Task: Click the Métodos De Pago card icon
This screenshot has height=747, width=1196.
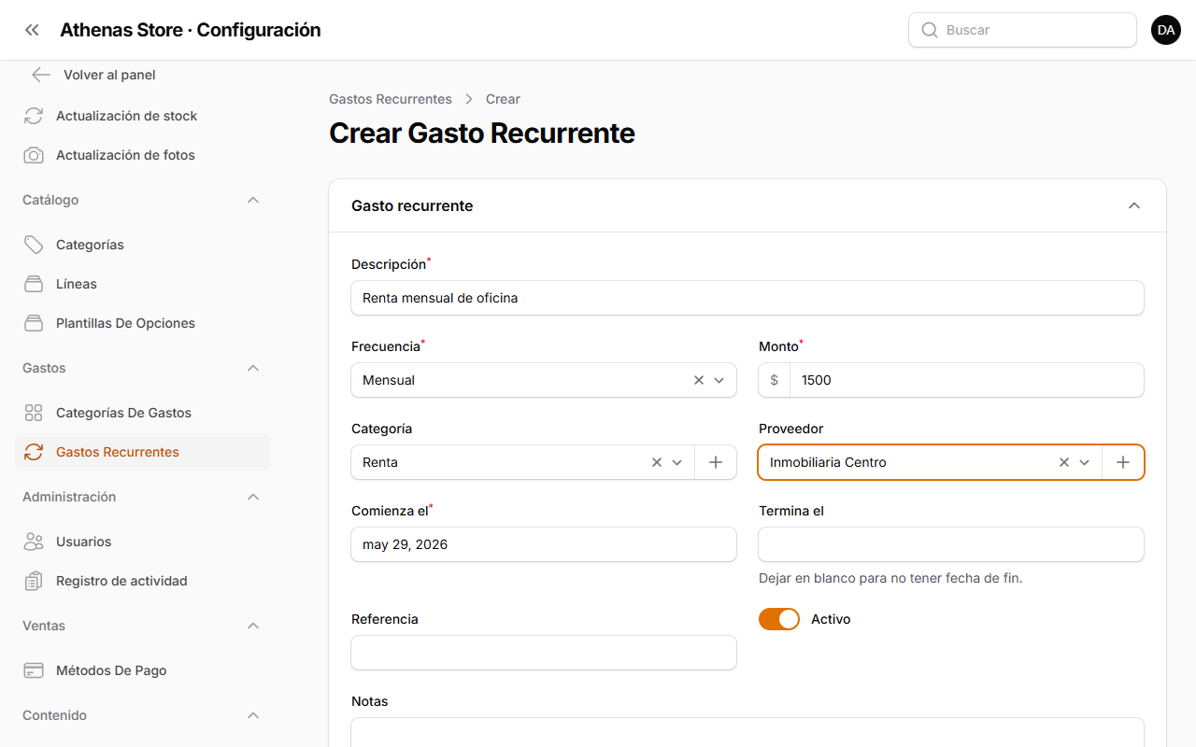Action: click(34, 670)
